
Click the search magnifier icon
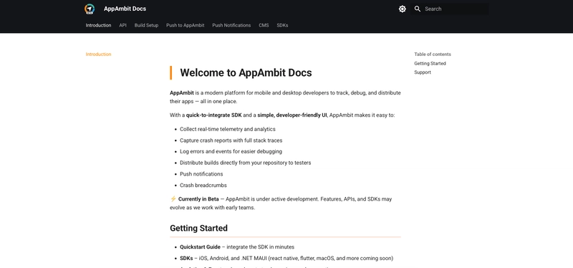(x=418, y=9)
